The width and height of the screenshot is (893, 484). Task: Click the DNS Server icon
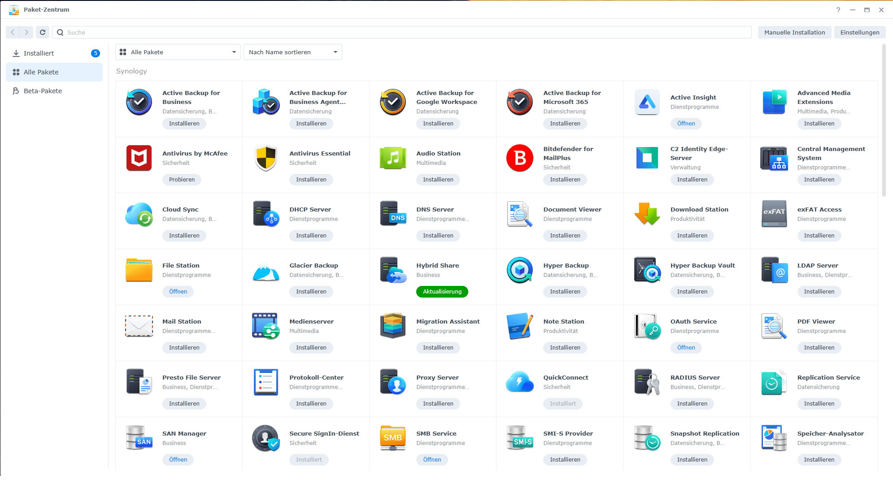pos(393,214)
